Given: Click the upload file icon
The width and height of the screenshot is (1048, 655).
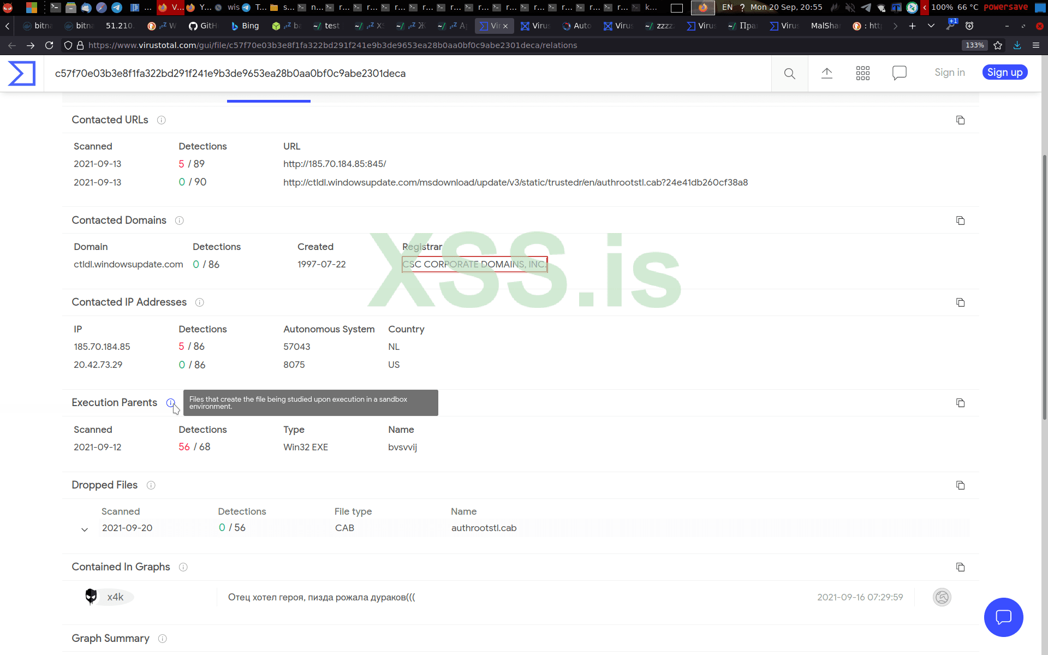Looking at the screenshot, I should tap(826, 73).
